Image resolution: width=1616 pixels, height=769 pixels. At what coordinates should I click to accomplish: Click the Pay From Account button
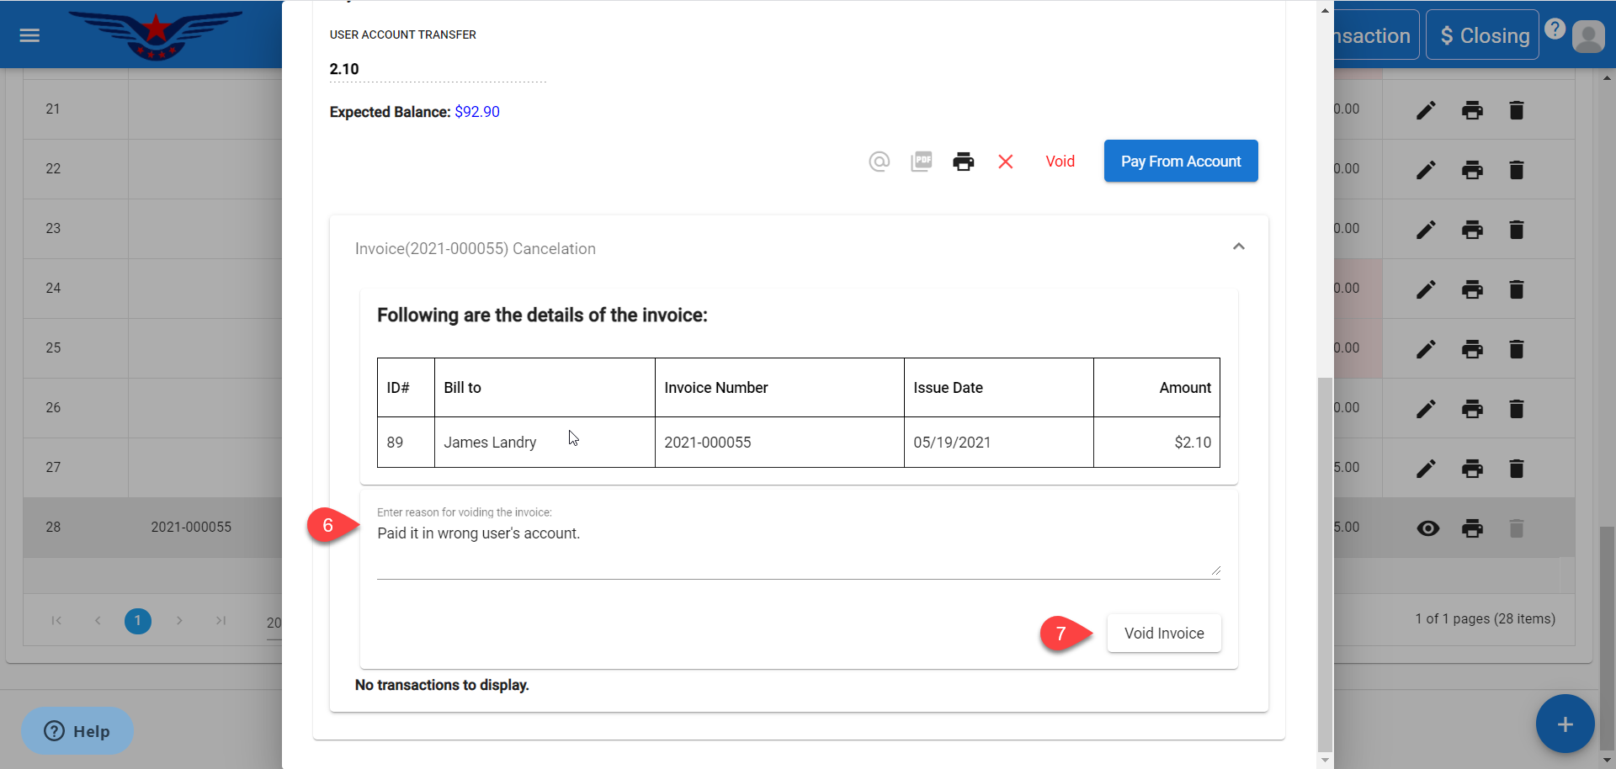click(1180, 162)
